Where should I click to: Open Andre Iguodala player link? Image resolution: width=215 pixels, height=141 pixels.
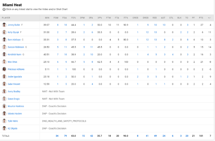(15, 77)
